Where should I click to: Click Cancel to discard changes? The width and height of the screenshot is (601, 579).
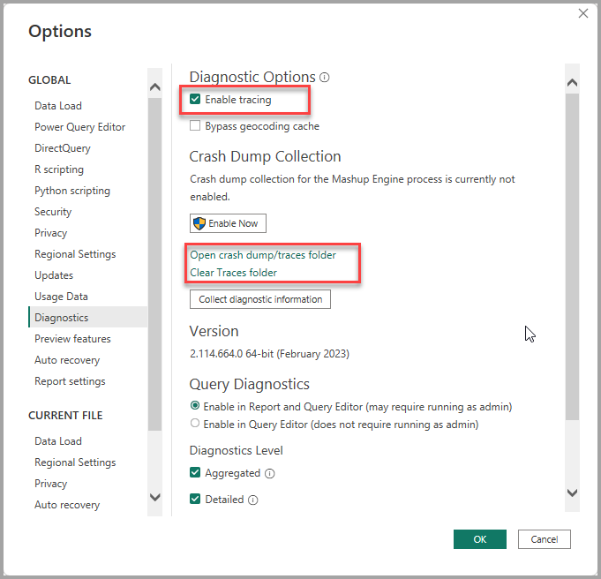point(544,539)
